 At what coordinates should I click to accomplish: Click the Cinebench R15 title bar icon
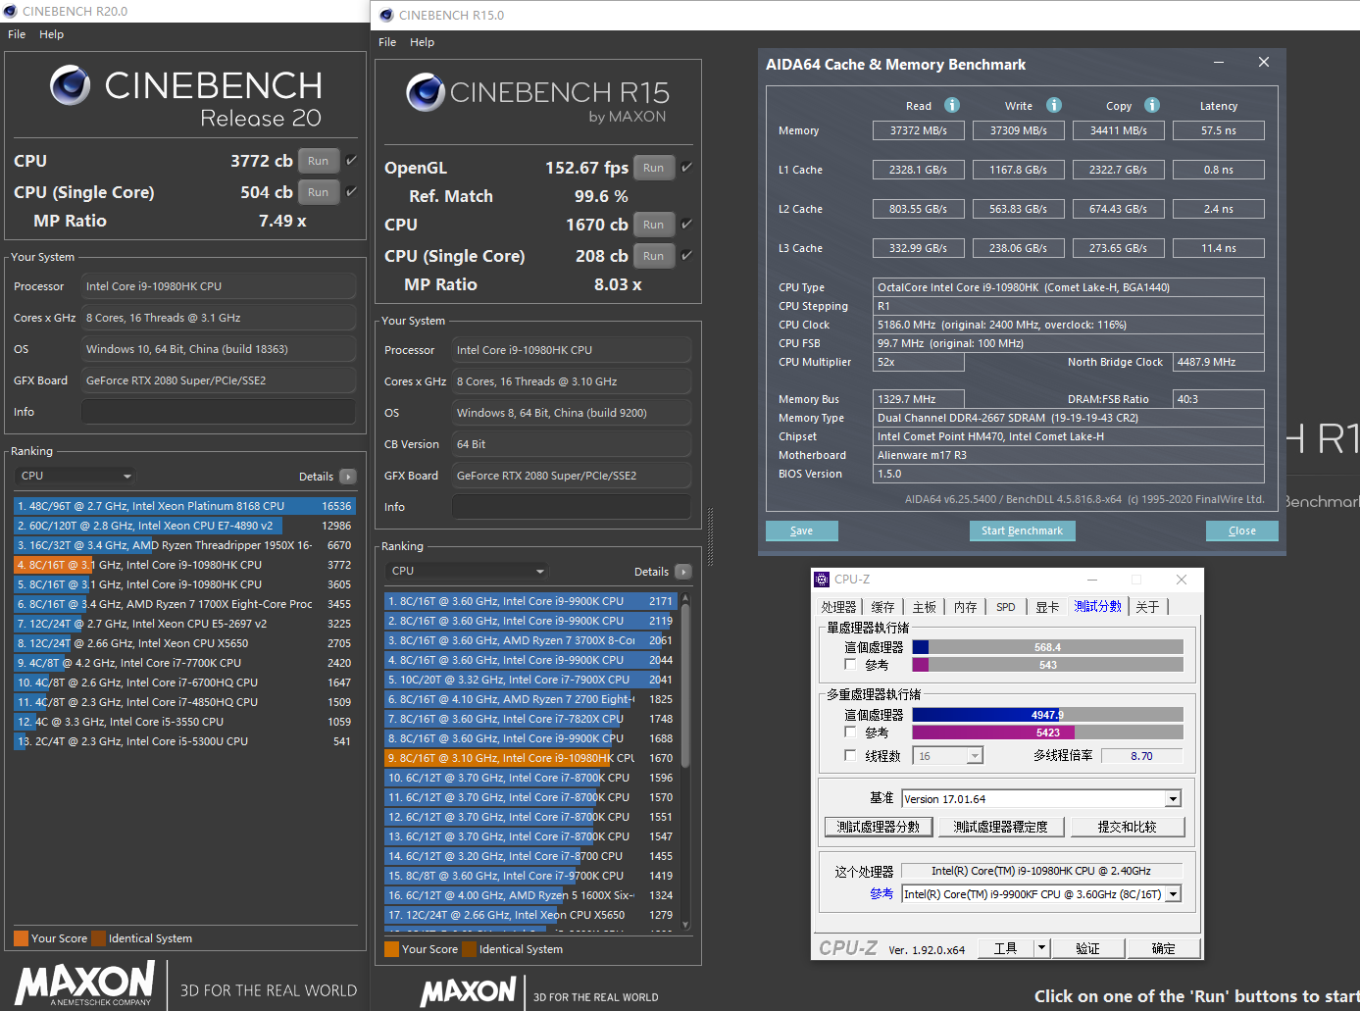click(386, 15)
